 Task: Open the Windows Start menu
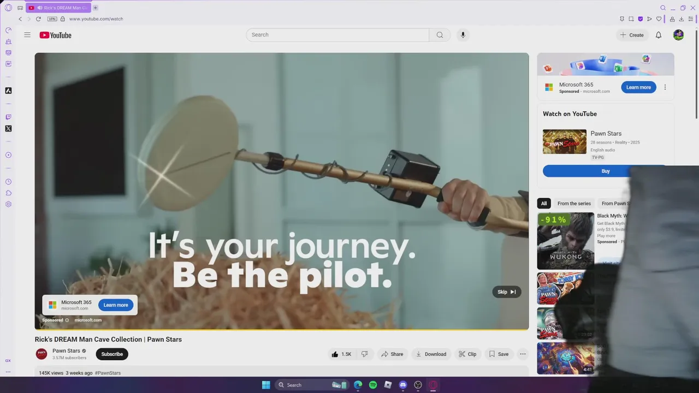coord(266,385)
